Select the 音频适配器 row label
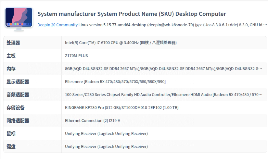This screenshot has width=268, height=159. point(18,95)
